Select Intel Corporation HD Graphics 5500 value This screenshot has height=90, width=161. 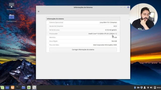click(x=105, y=45)
